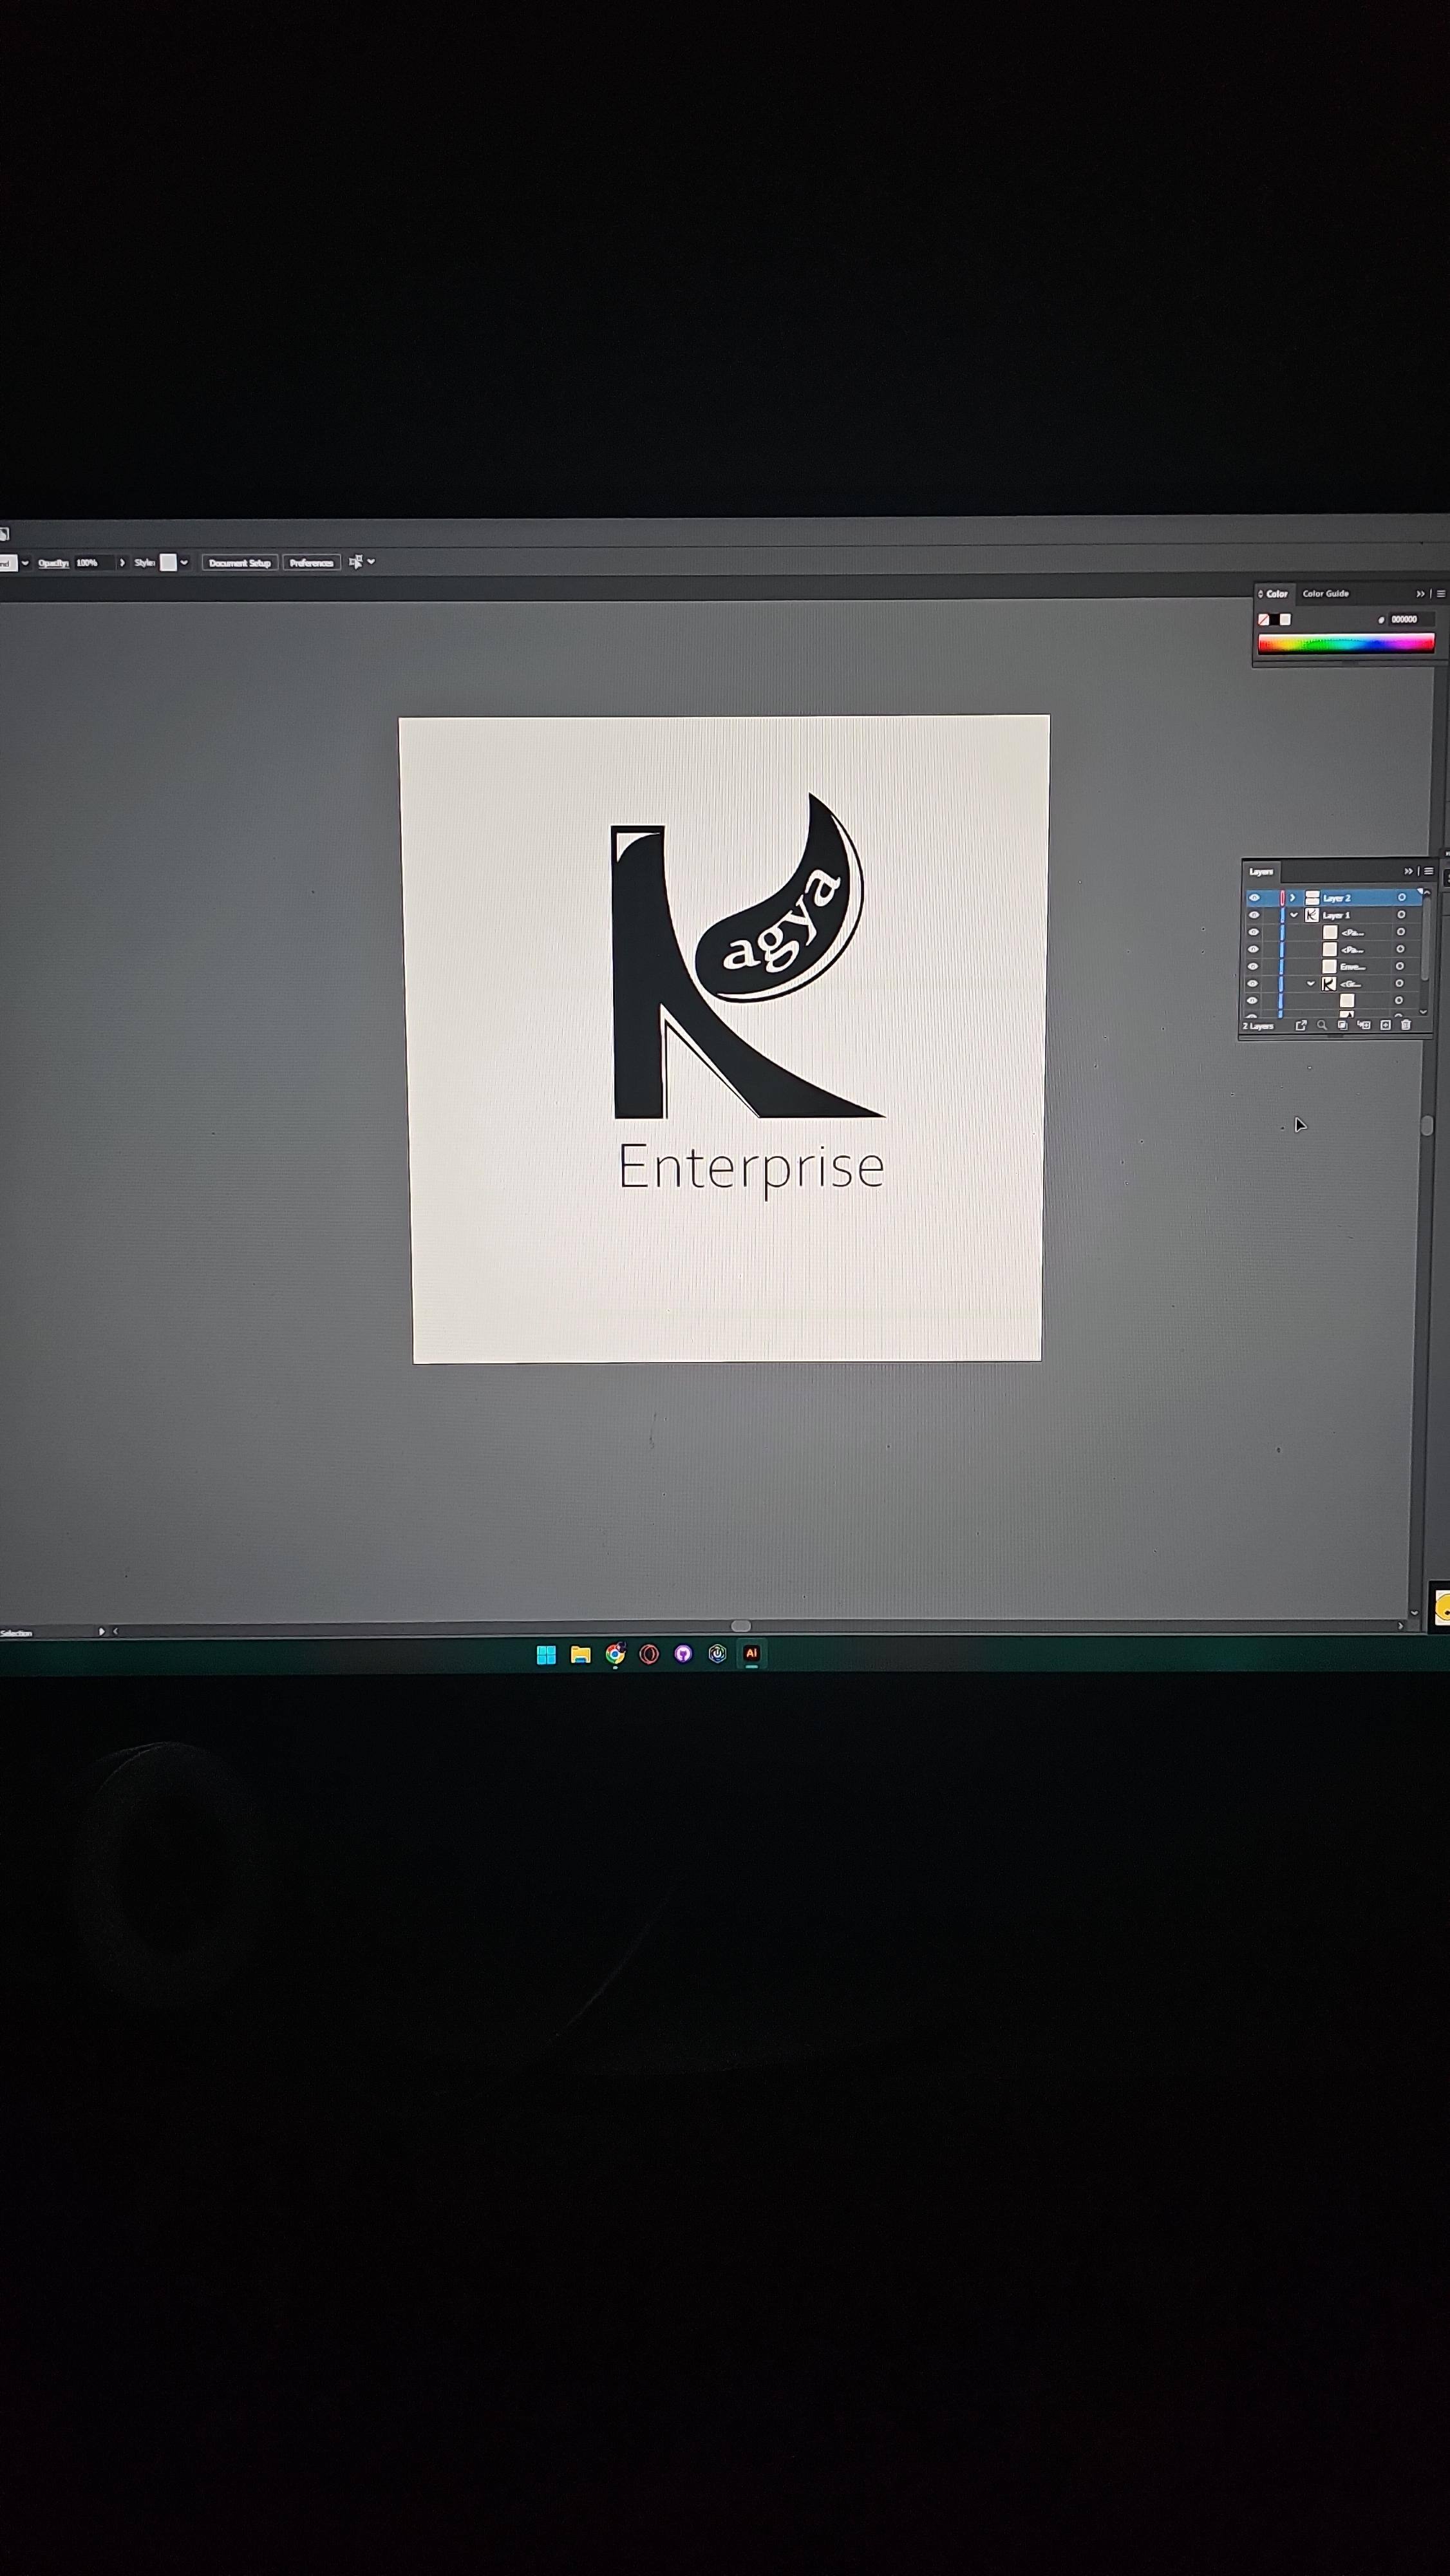Click the Document Setup button

239,563
